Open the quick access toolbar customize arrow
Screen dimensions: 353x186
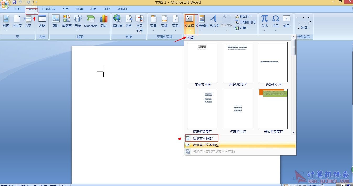[36, 2]
